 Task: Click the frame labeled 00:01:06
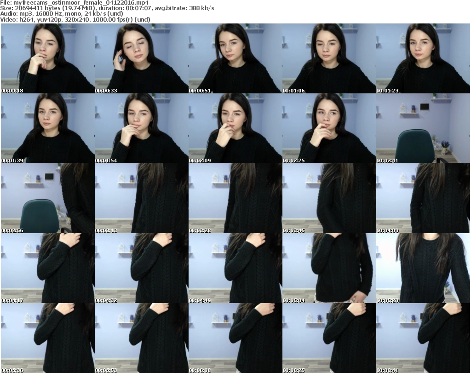click(329, 58)
